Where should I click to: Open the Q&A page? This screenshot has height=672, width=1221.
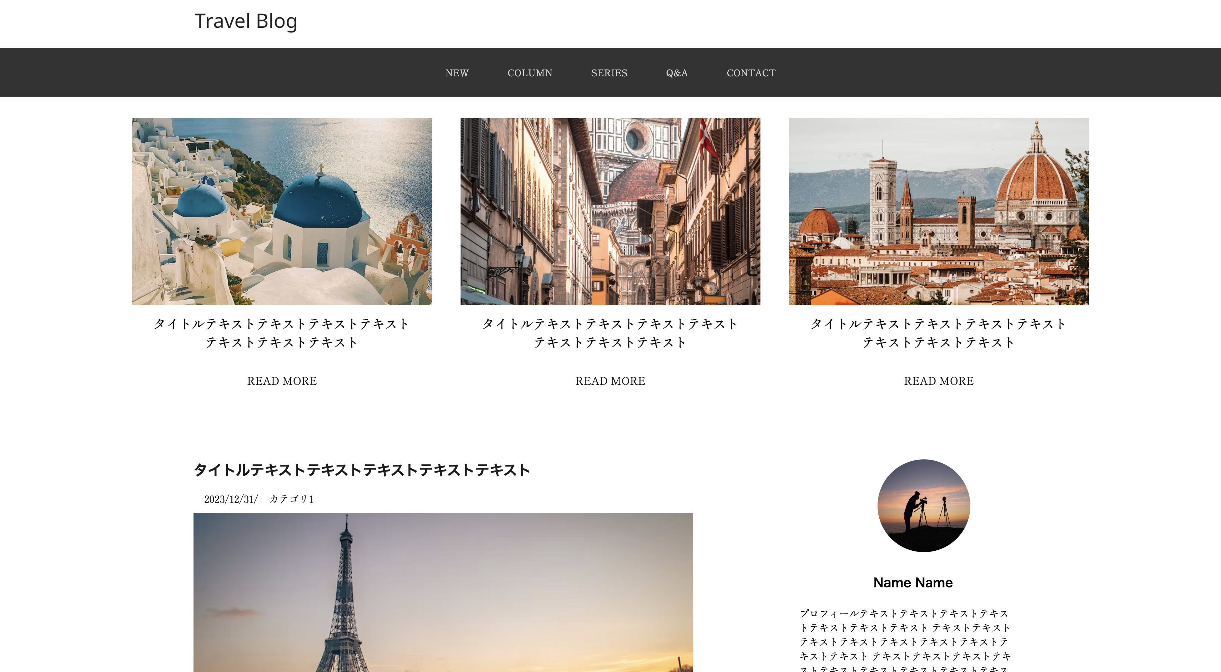pyautogui.click(x=677, y=73)
